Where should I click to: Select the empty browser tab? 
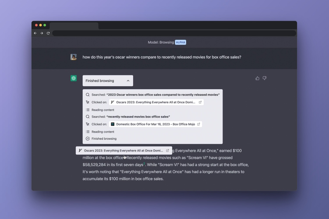pos(74,26)
